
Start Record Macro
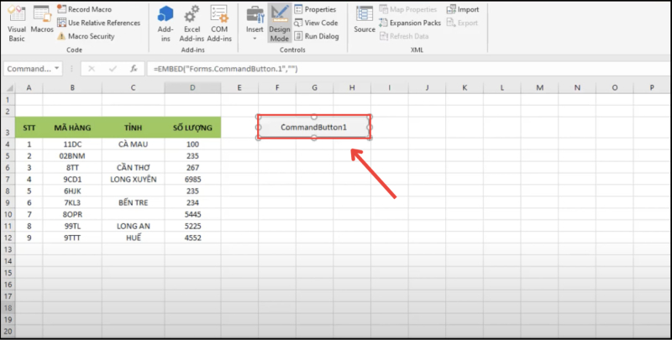pyautogui.click(x=85, y=9)
